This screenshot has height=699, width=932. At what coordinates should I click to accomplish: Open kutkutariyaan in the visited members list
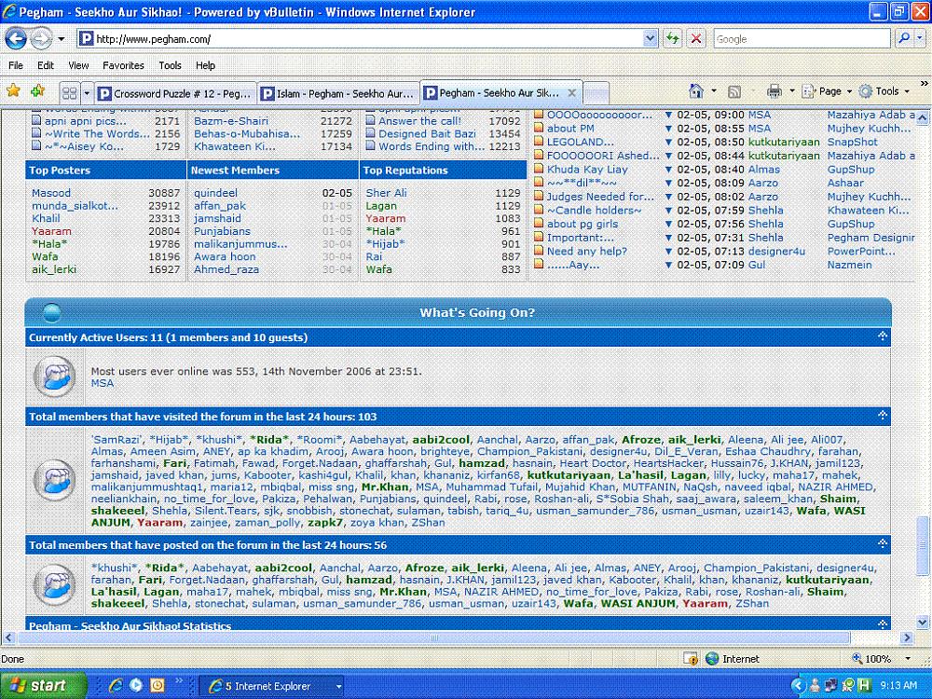tap(569, 475)
